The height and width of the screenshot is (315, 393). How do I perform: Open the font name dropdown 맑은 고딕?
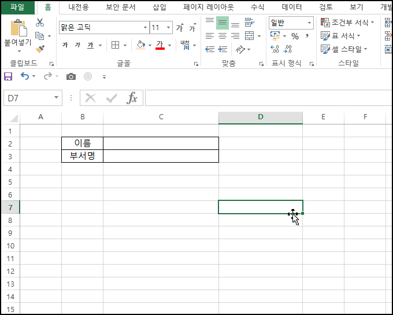[x=145, y=27]
